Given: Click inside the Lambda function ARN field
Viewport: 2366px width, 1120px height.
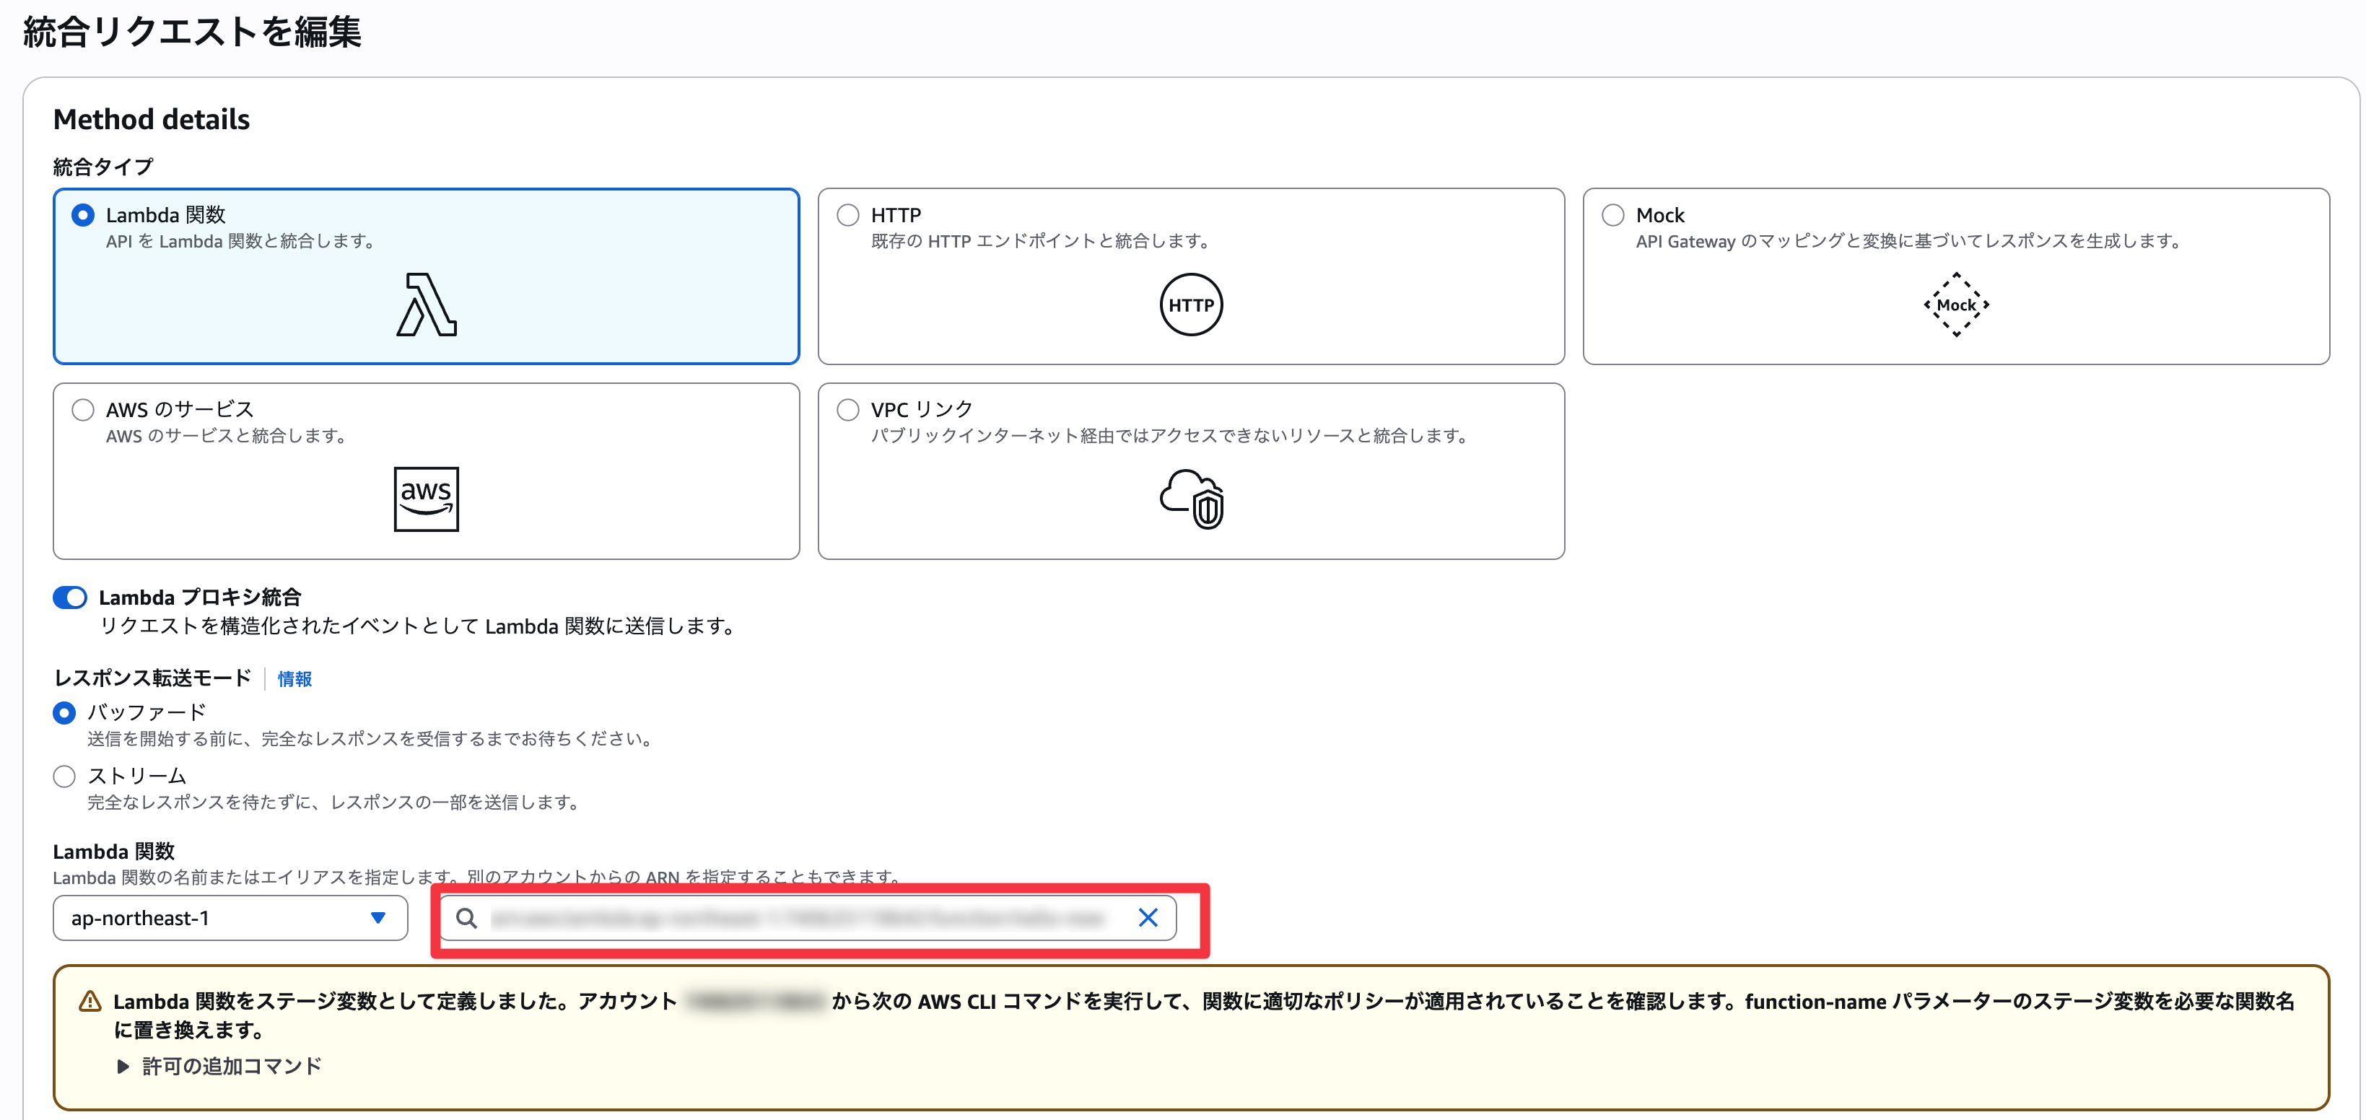Looking at the screenshot, I should pyautogui.click(x=808, y=918).
